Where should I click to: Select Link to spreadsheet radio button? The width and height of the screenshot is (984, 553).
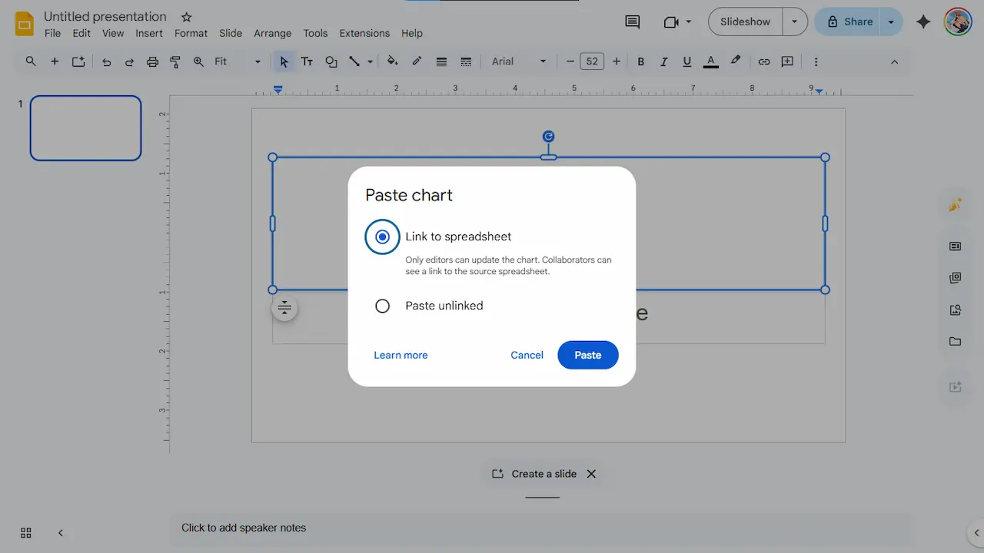coord(382,237)
